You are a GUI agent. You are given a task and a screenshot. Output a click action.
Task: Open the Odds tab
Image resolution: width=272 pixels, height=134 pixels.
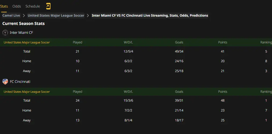point(17,6)
